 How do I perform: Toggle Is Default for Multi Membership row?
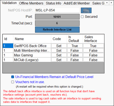click(x=75, y=51)
